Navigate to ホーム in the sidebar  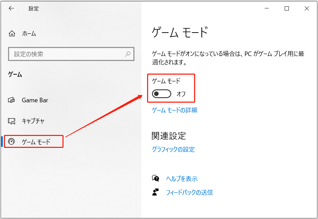25,34
